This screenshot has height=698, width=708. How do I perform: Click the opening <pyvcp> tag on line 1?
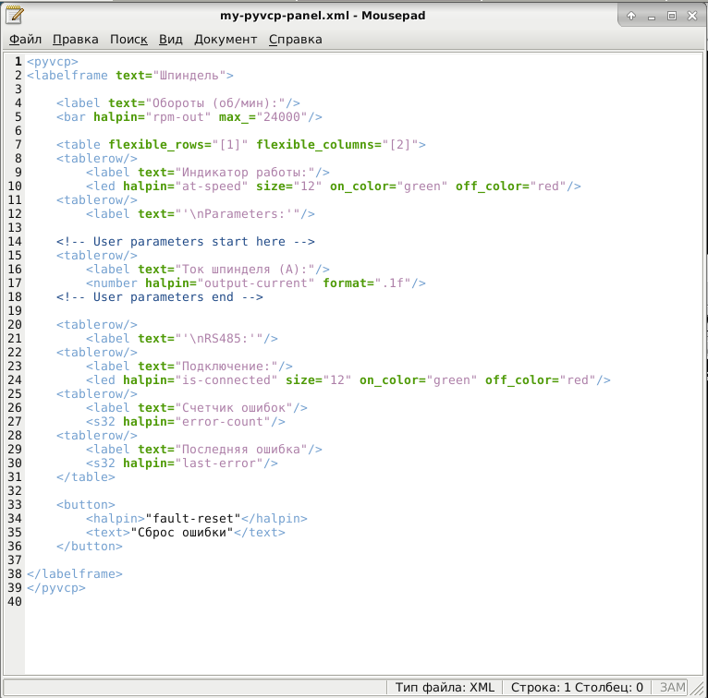[53, 61]
